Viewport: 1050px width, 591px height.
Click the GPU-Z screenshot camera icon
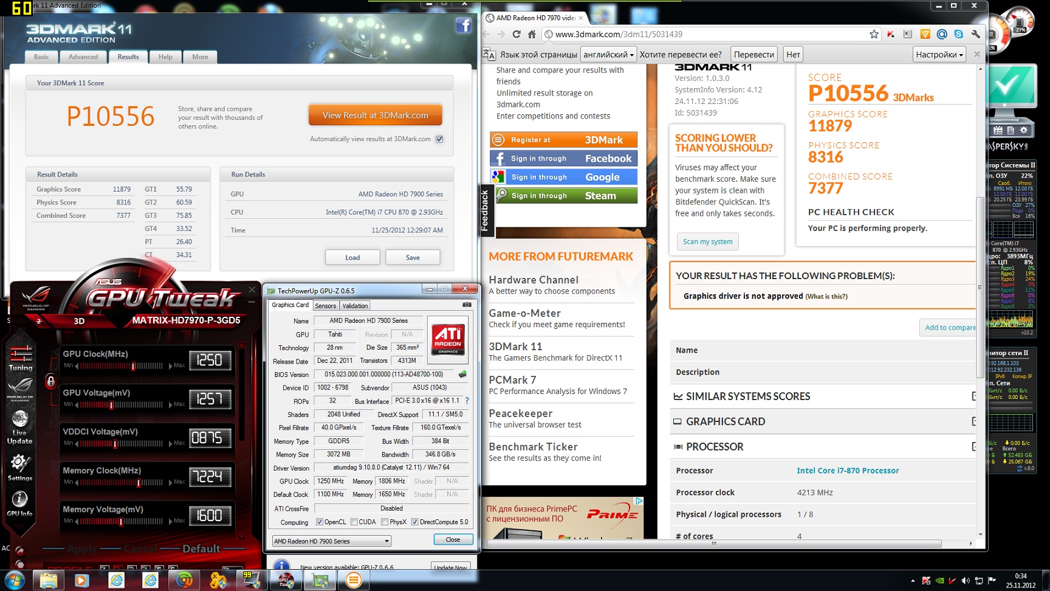click(x=467, y=305)
